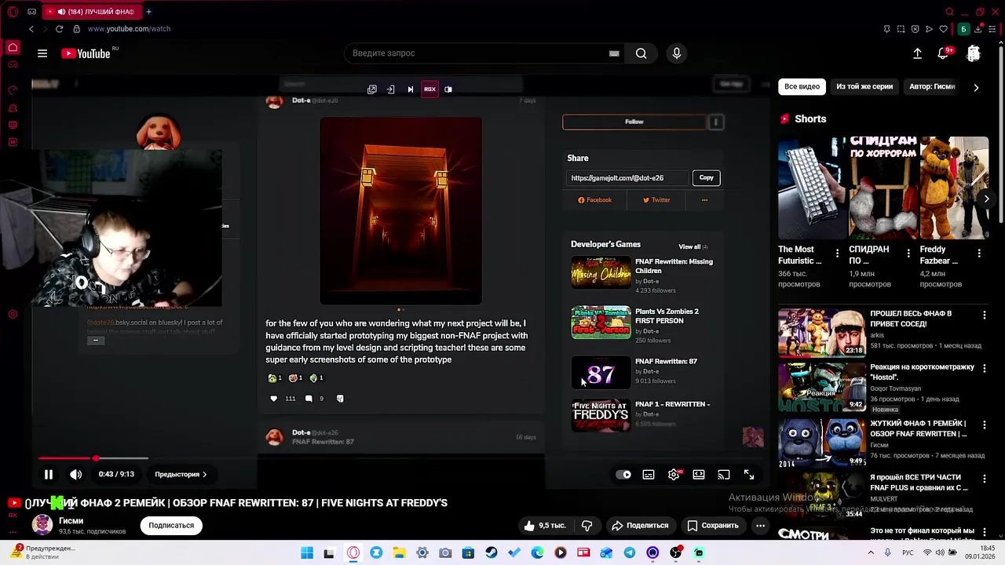The image size is (1005, 565).
Task: Start voice search with the microphone
Action: (677, 53)
